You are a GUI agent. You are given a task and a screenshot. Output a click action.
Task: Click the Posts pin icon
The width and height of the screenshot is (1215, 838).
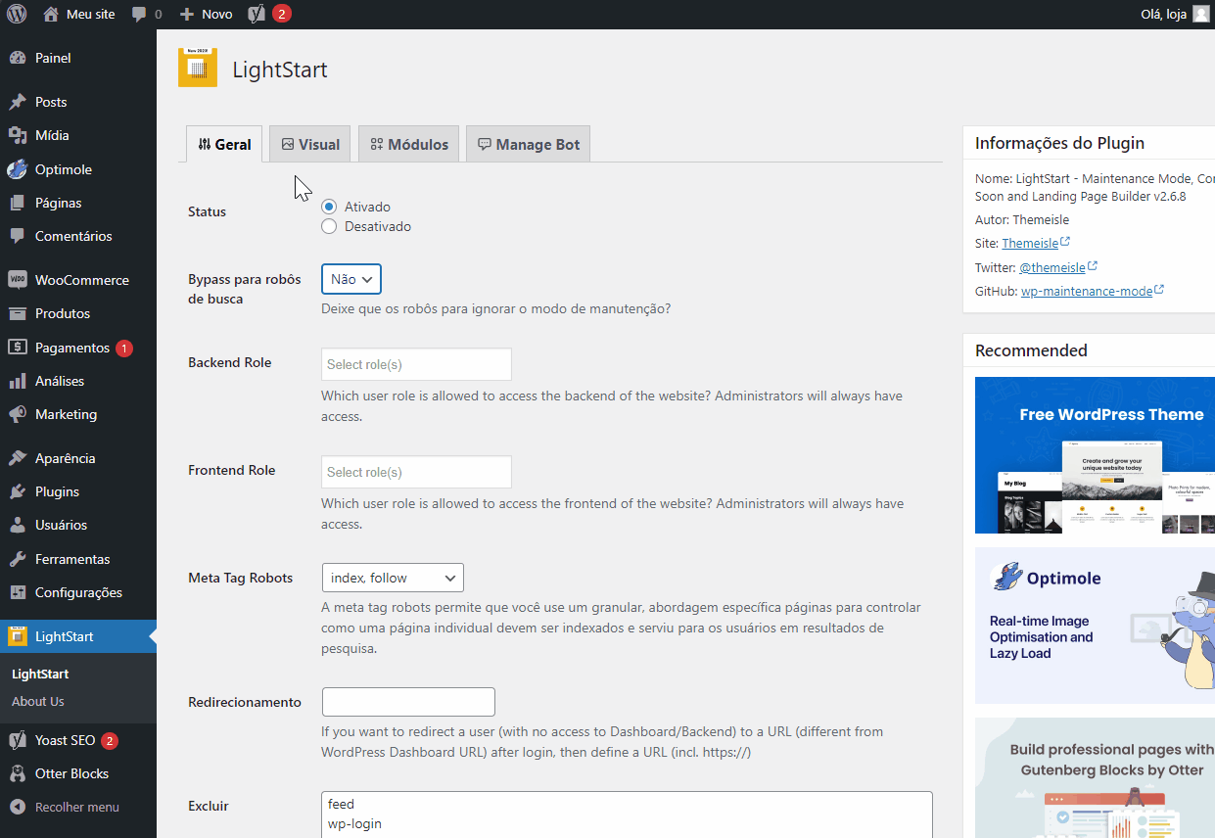[18, 102]
